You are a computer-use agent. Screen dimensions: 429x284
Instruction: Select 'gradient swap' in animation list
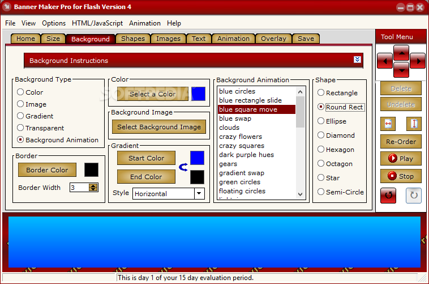(x=256, y=173)
